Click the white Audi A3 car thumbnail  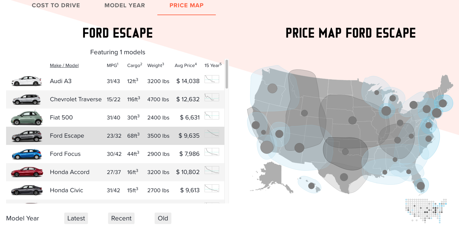coord(26,81)
